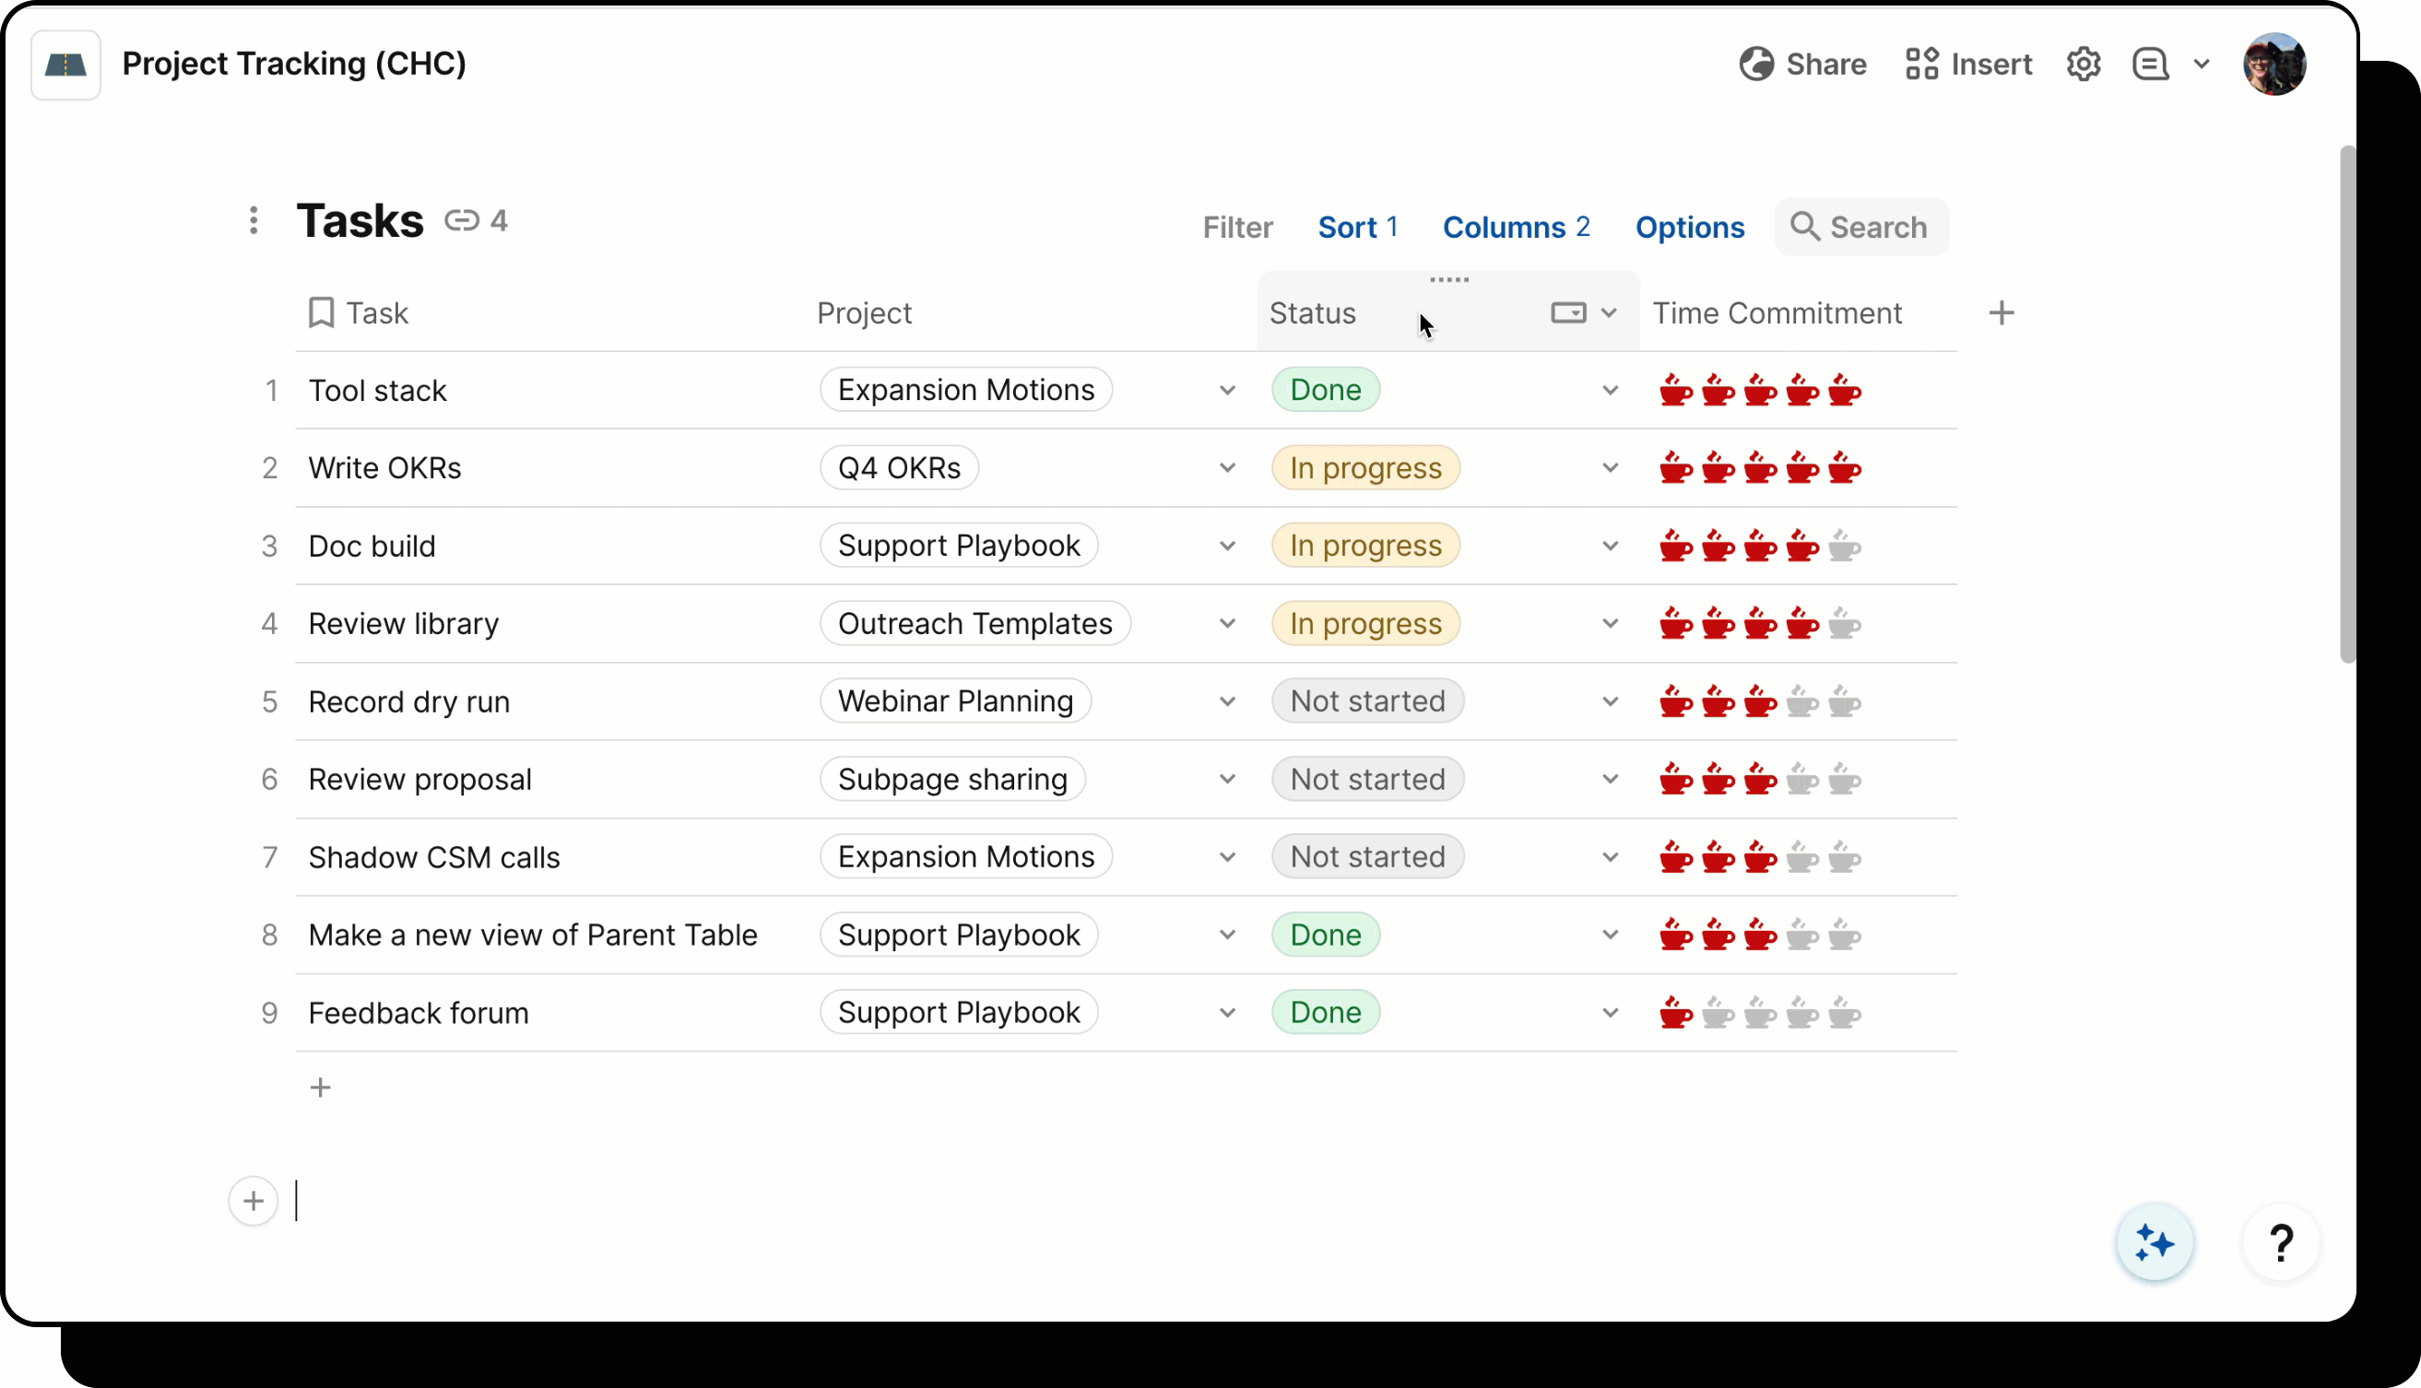Open the AI assistant sparkle icon
2421x1388 pixels.
pos(2154,1242)
